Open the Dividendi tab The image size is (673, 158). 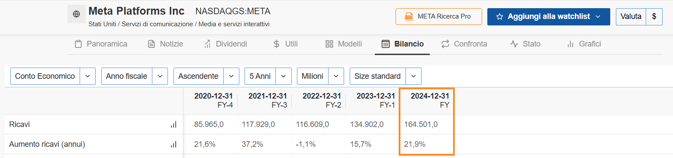click(x=225, y=44)
